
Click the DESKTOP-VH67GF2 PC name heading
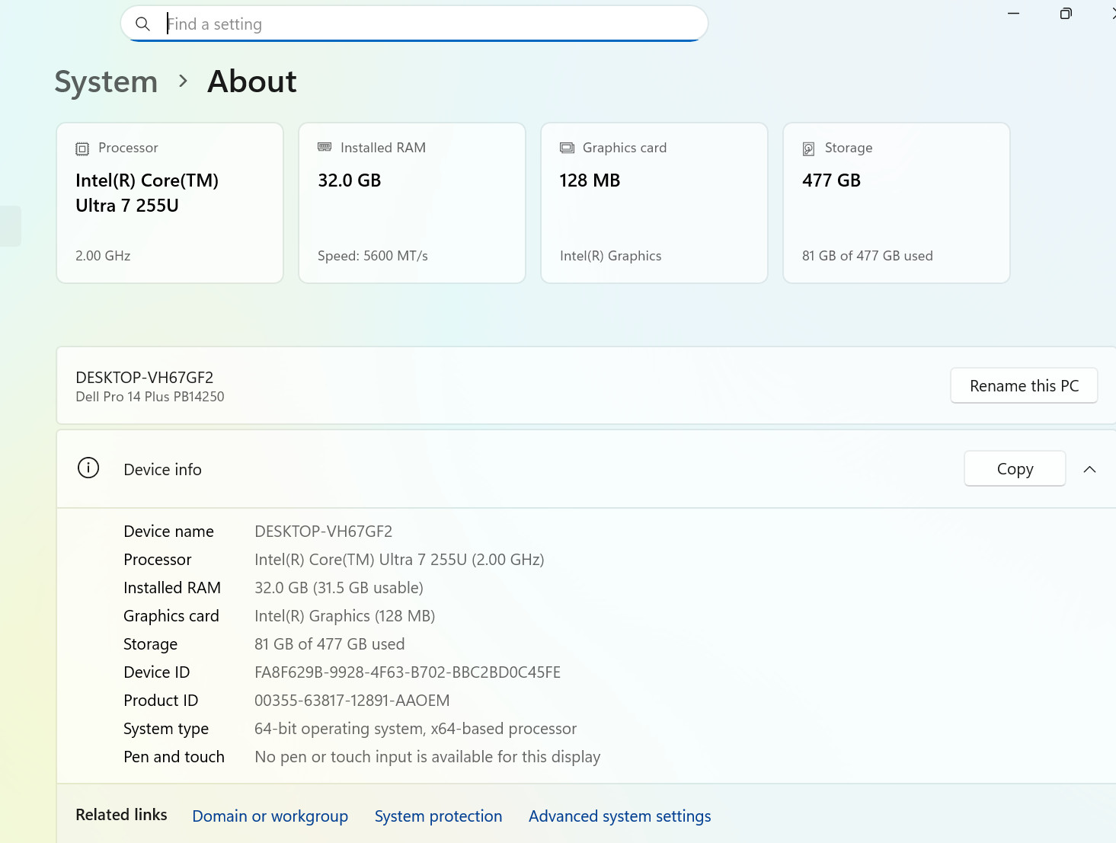click(144, 378)
